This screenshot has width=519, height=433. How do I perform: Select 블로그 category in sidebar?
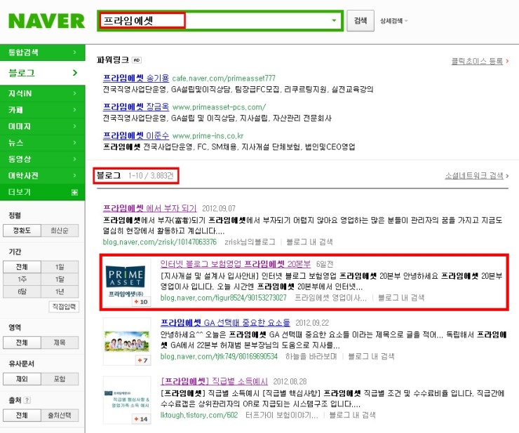pos(42,73)
